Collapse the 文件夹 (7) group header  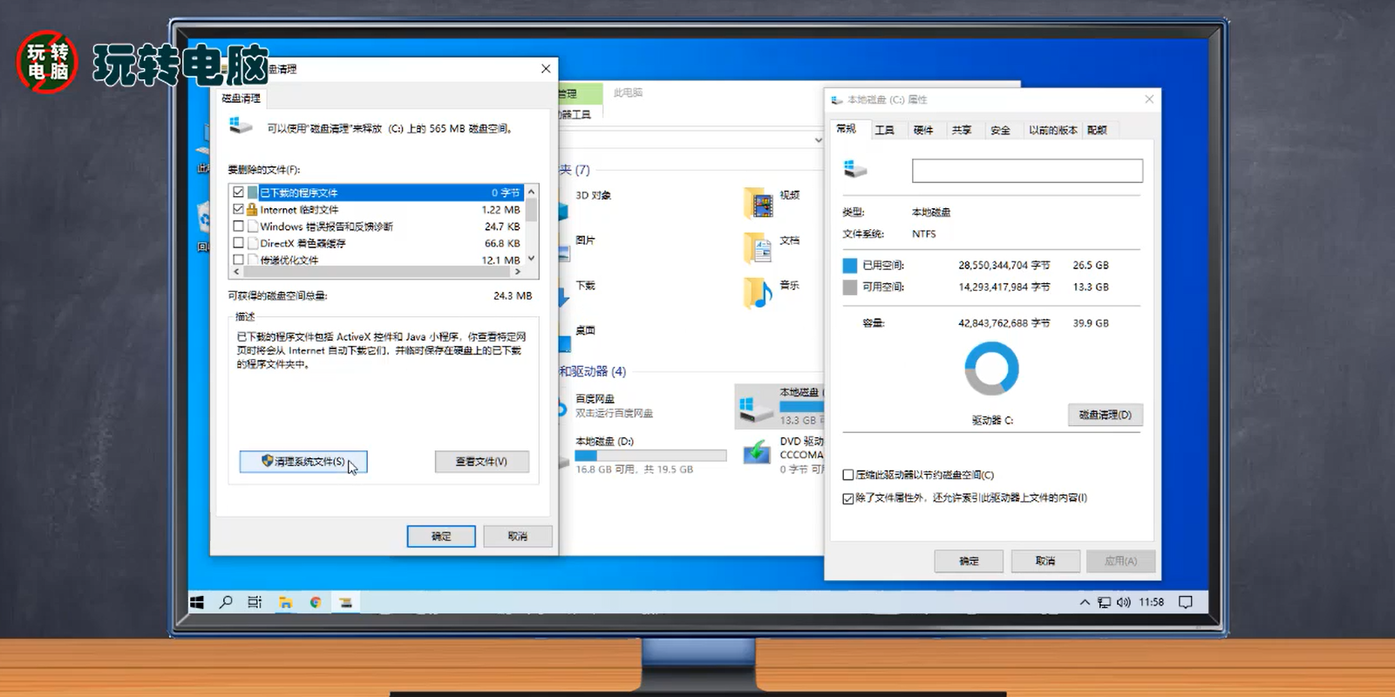575,170
